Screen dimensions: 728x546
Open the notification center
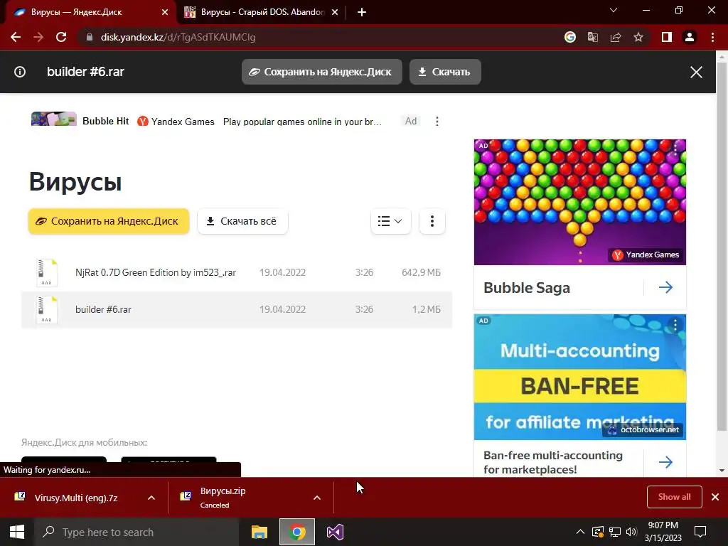[x=700, y=532]
